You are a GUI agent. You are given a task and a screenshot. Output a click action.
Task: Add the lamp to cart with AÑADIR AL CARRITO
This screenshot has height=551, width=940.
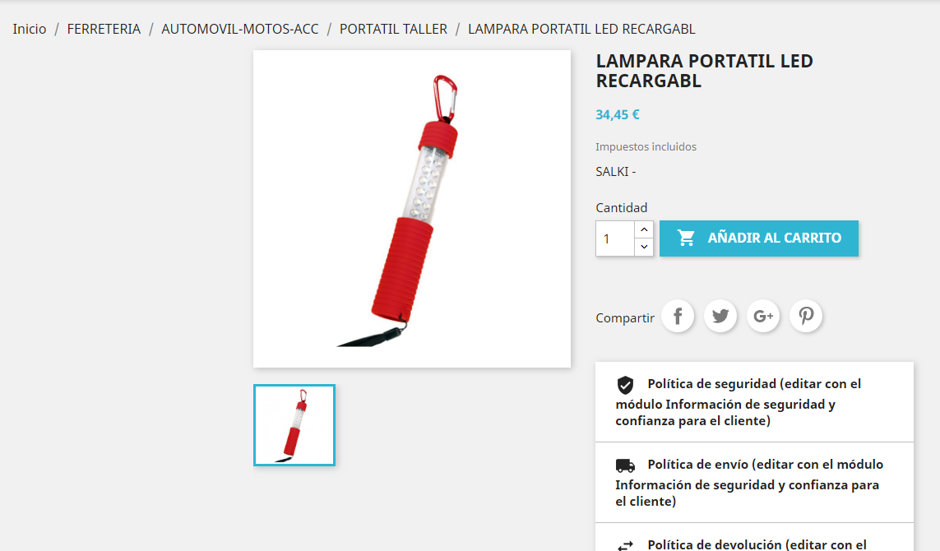(759, 238)
